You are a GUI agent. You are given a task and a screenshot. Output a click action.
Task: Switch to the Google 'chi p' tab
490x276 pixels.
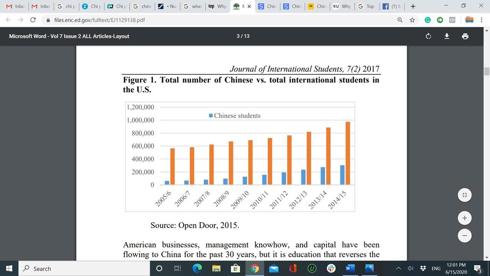pos(66,7)
